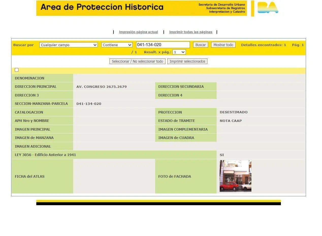
Task: Click the IMAGEN COMPLEMENTARIA label
Action: pyautogui.click(x=183, y=129)
